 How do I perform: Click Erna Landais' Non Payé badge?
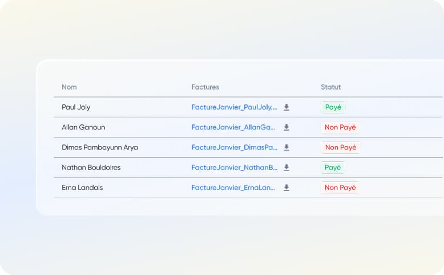(x=340, y=188)
